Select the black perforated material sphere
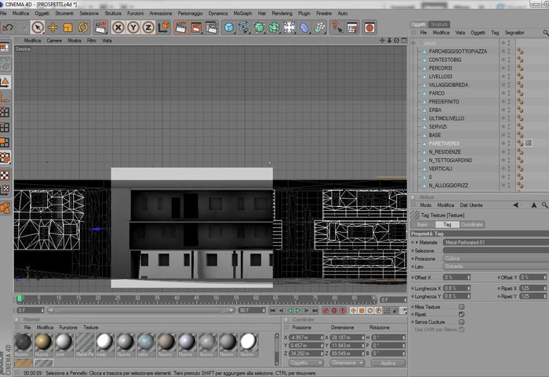Viewport: 549px width, 377px height. (x=23, y=342)
